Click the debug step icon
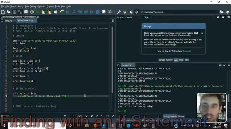The width and height of the screenshot is (231, 129). point(74,12)
